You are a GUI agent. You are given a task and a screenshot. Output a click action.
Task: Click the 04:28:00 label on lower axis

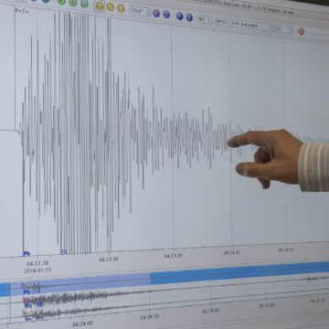pyautogui.click(x=210, y=311)
